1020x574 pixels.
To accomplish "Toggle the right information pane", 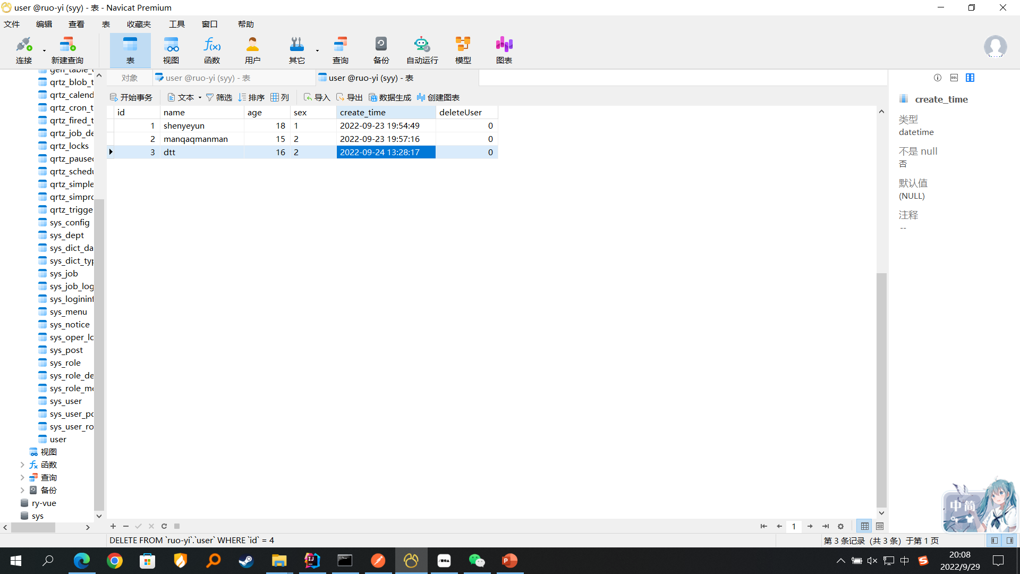I will [1010, 541].
